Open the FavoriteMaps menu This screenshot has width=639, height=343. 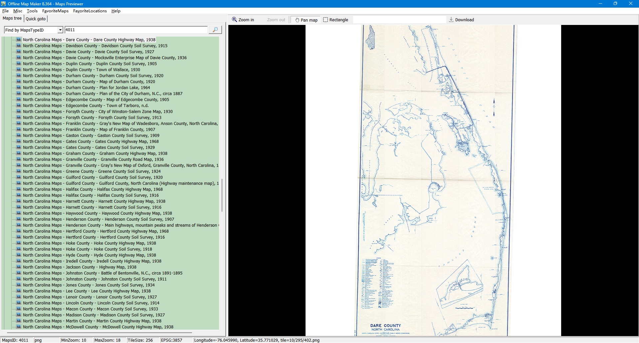pos(55,11)
